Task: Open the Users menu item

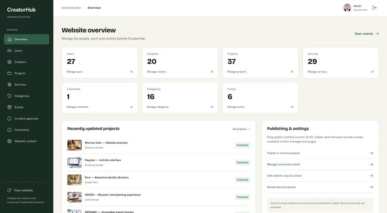Action: (x=26, y=51)
